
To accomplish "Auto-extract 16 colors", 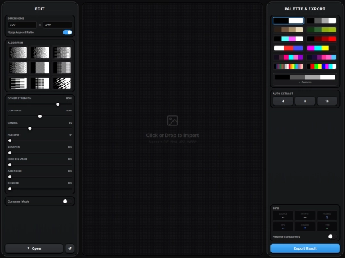I will [x=327, y=101].
